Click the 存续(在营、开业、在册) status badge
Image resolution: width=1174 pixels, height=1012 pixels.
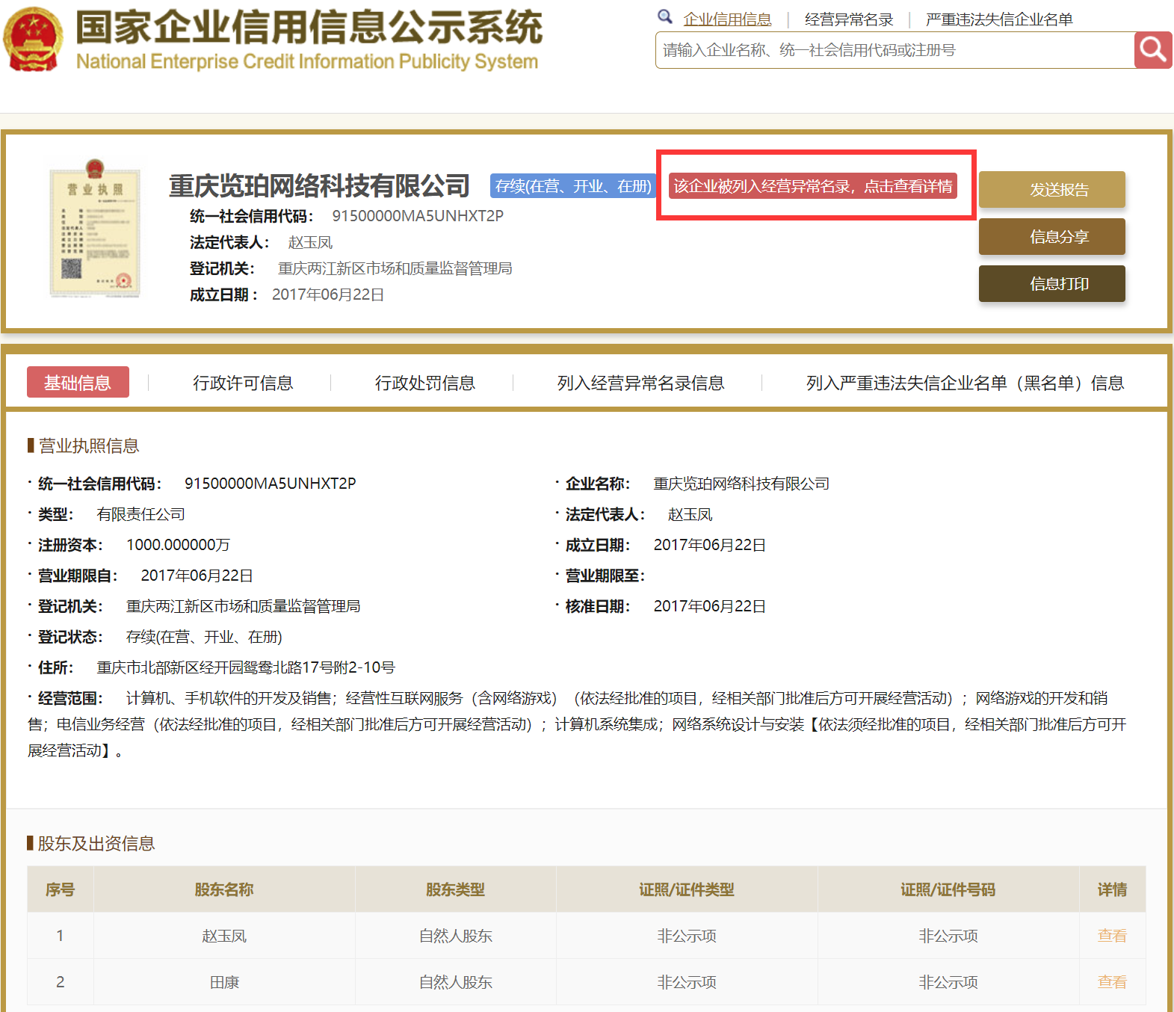click(573, 186)
